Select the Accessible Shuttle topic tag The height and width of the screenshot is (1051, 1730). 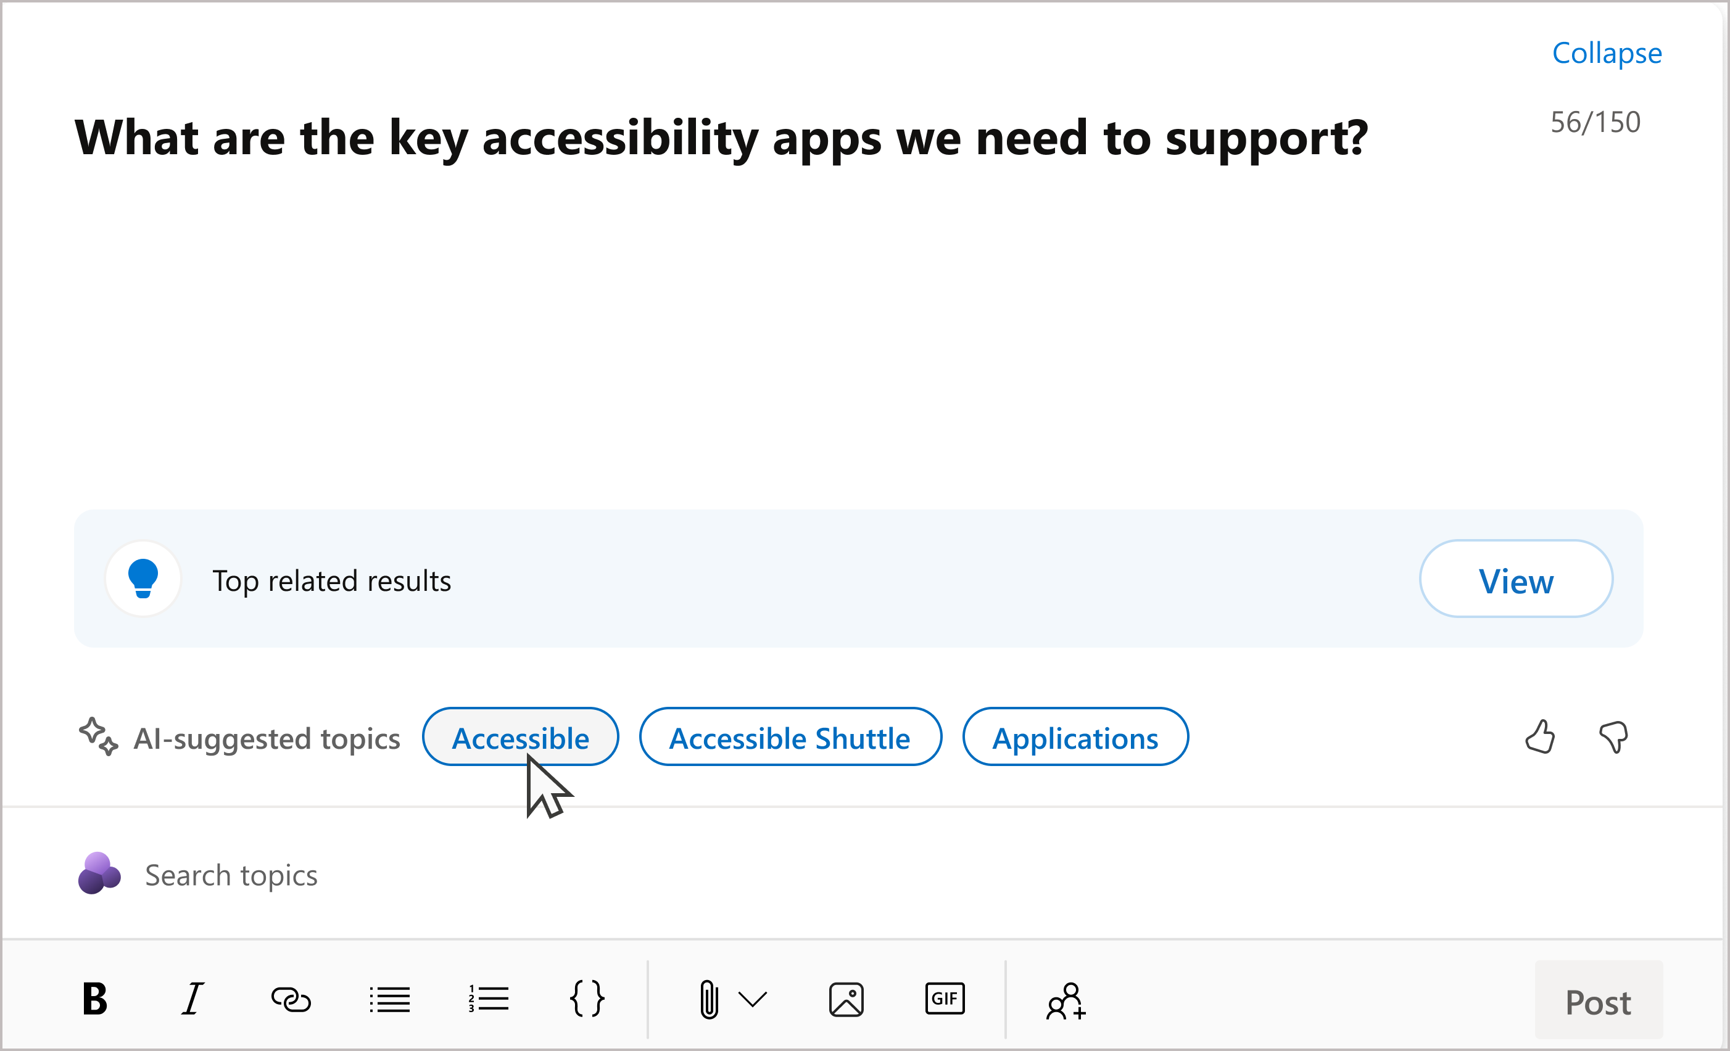tap(788, 737)
